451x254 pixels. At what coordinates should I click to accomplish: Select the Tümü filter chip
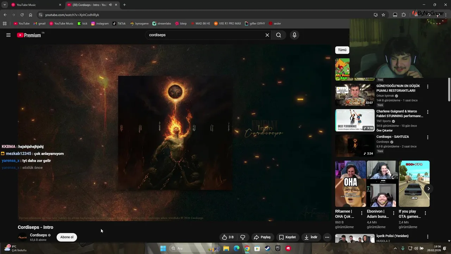click(342, 50)
